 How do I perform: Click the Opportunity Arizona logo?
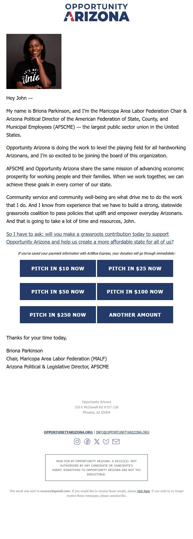(x=96, y=13)
